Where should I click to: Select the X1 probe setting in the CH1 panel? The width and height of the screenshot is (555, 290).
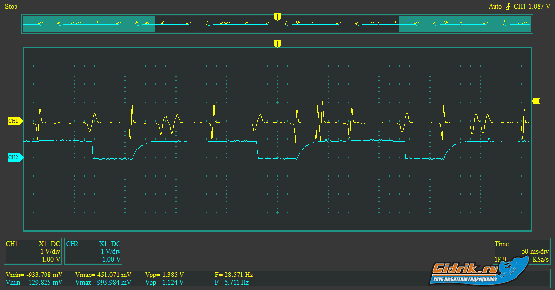[43, 244]
